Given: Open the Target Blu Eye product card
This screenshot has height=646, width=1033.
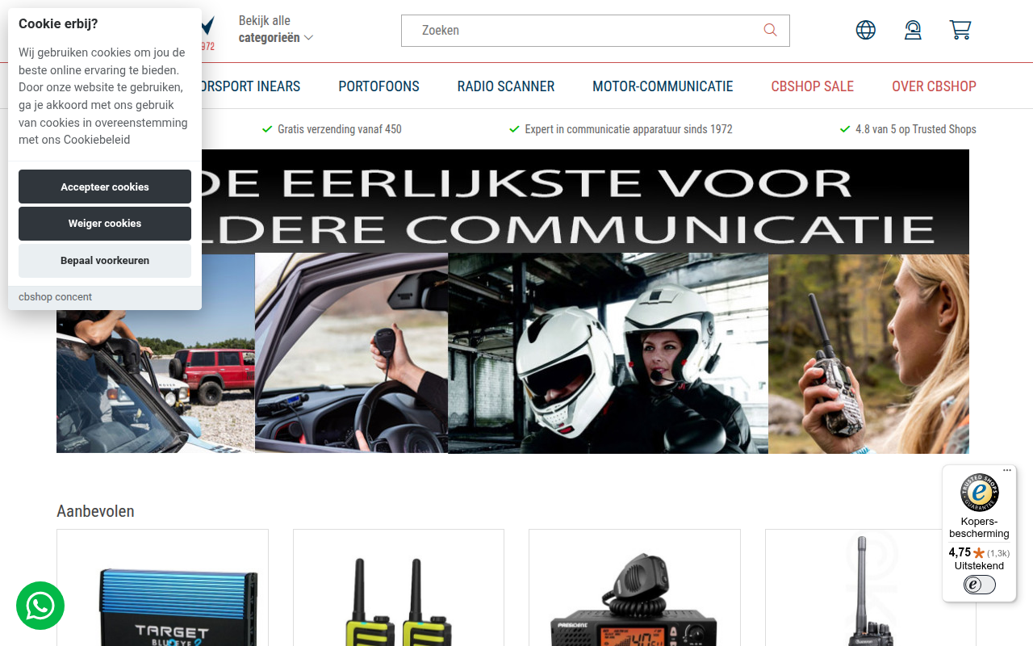Looking at the screenshot, I should 162,588.
